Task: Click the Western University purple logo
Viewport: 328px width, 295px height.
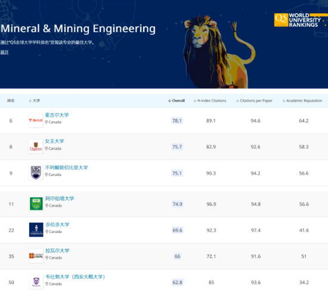Action: [36, 282]
